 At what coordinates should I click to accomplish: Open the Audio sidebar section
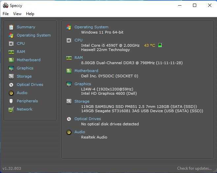click(x=22, y=93)
